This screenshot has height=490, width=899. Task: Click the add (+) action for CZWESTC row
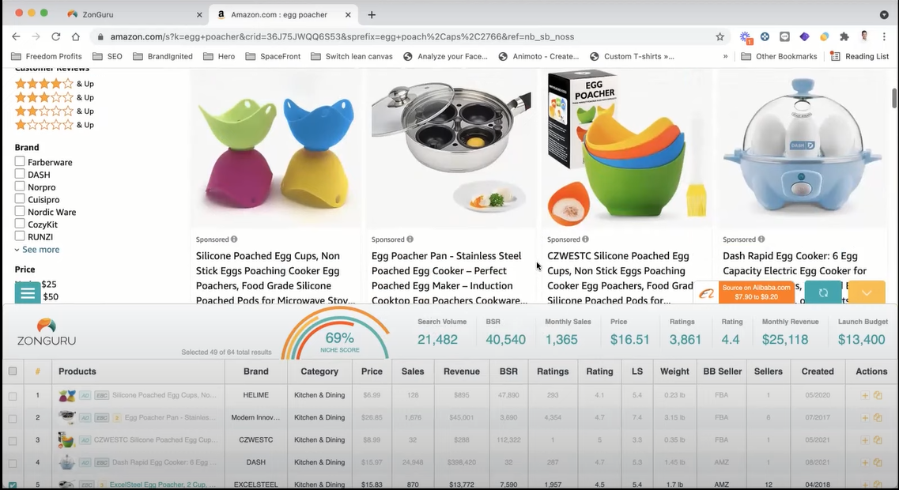click(x=864, y=440)
